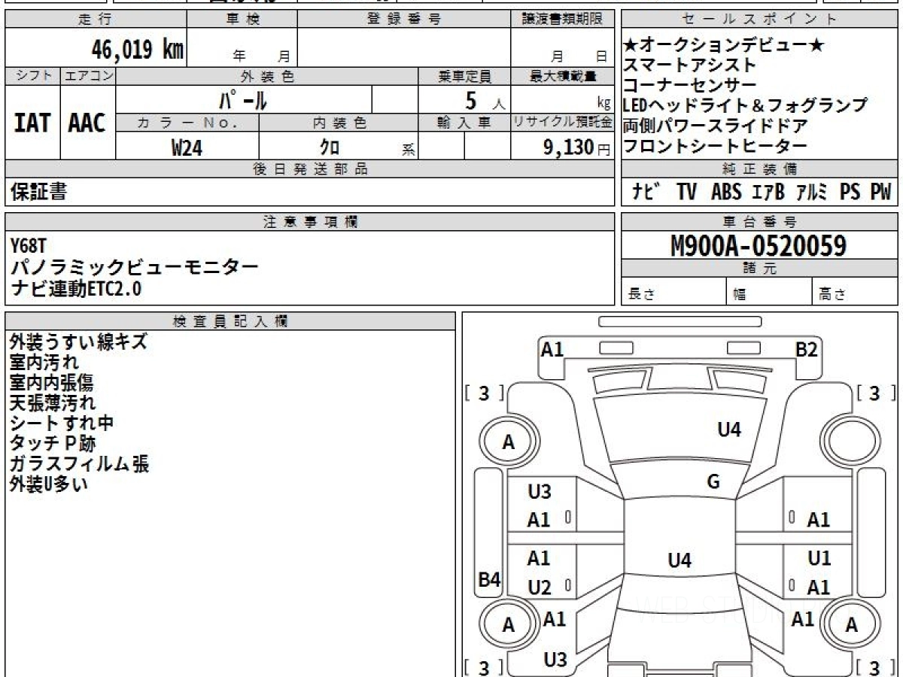
Task: Select the mileage value 46,019 km
Action: [x=138, y=50]
